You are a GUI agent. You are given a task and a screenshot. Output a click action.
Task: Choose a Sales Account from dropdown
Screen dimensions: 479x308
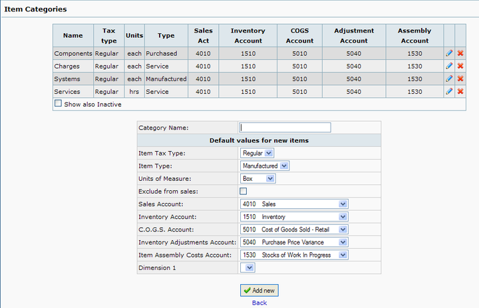click(x=294, y=204)
